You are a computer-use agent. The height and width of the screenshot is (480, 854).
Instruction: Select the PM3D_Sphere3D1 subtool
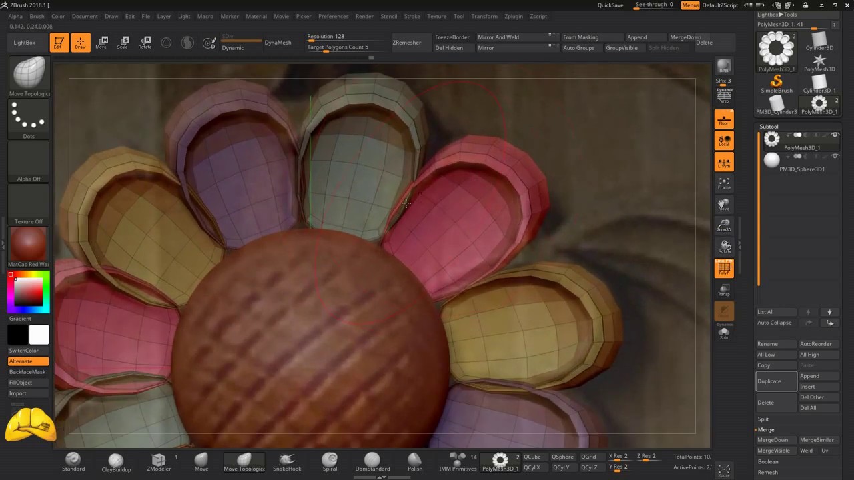tap(801, 162)
